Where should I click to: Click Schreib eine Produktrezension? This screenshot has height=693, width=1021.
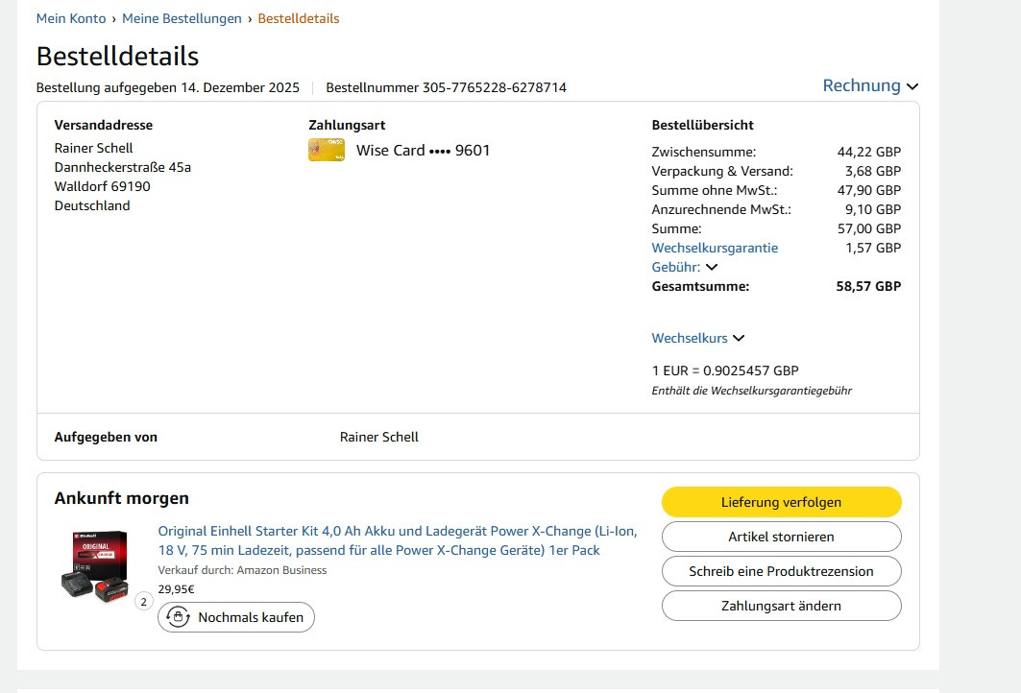pos(782,571)
